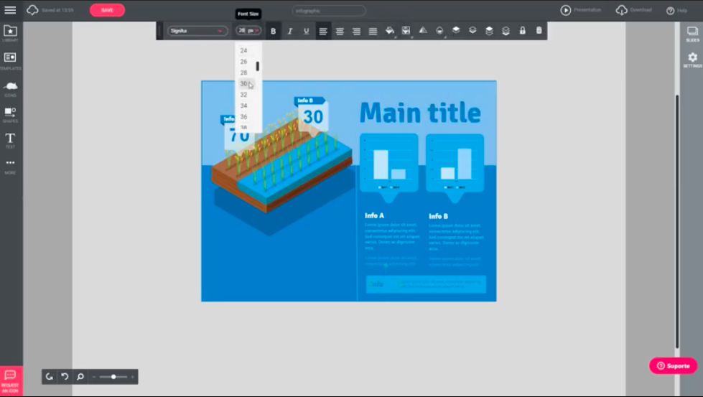Click the delete trash icon in toolbar

[539, 31]
